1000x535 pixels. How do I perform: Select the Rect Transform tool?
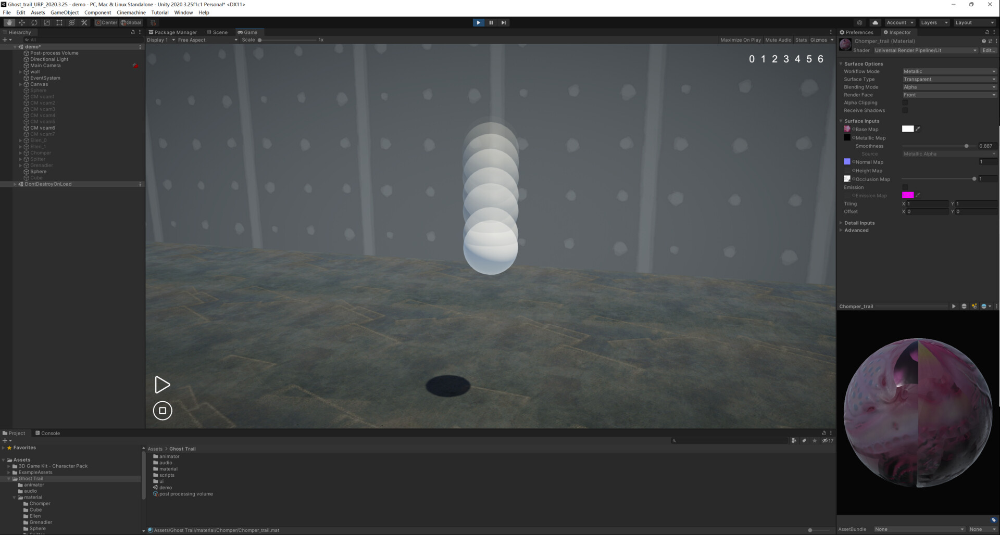pyautogui.click(x=59, y=22)
